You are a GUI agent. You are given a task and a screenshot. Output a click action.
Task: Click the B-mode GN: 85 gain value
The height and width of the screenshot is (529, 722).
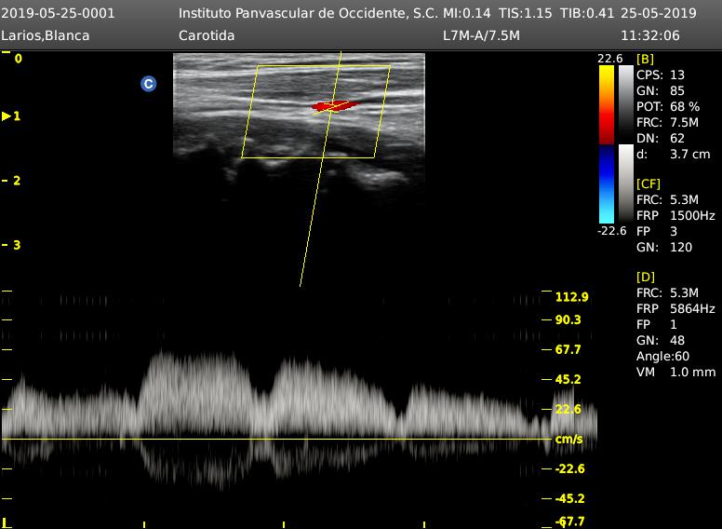point(661,90)
